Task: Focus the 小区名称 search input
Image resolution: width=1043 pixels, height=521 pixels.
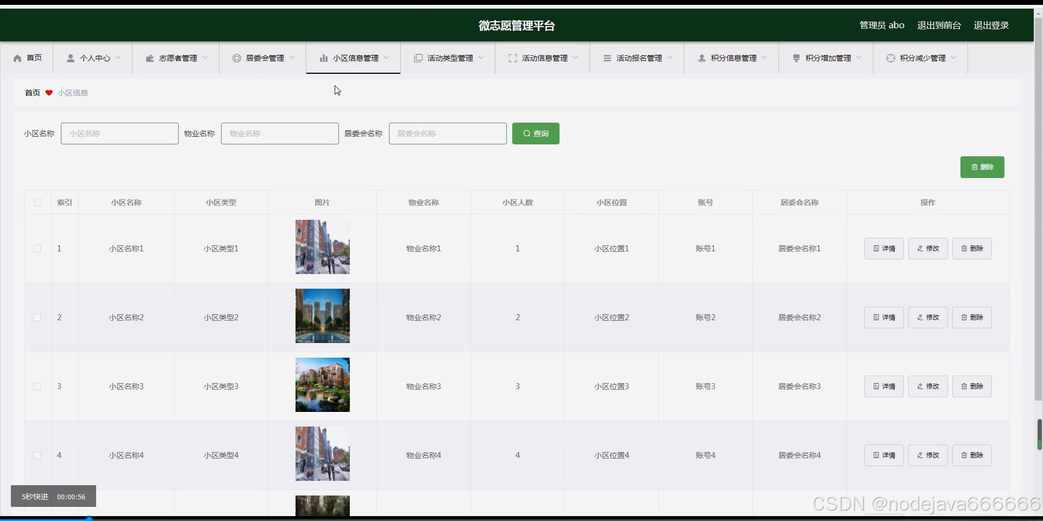Action: [120, 134]
